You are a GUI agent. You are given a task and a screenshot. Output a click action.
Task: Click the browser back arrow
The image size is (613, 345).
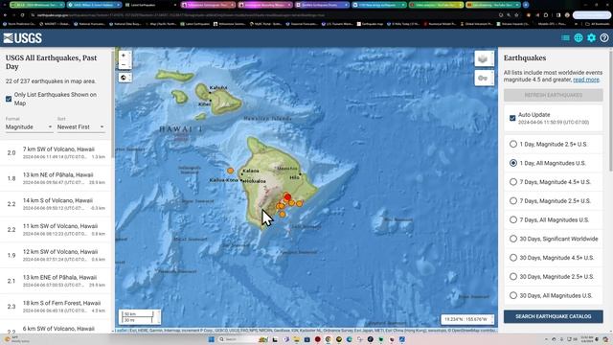coord(5,15)
